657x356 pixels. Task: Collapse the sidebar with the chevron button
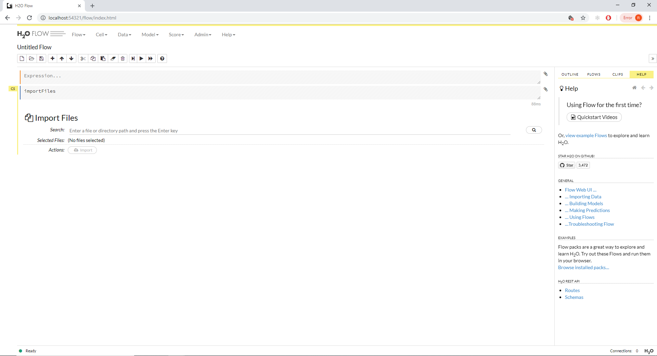click(x=653, y=58)
